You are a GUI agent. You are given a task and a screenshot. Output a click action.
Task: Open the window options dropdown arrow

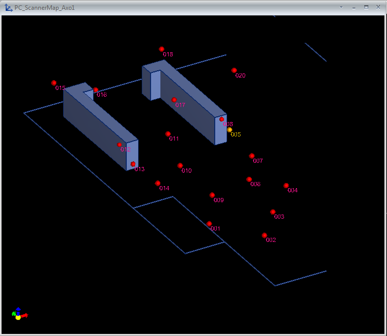tap(341, 7)
